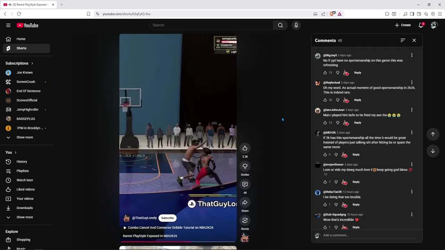The width and height of the screenshot is (445, 250).
Task: Start voice search with the microphone
Action: (x=296, y=25)
